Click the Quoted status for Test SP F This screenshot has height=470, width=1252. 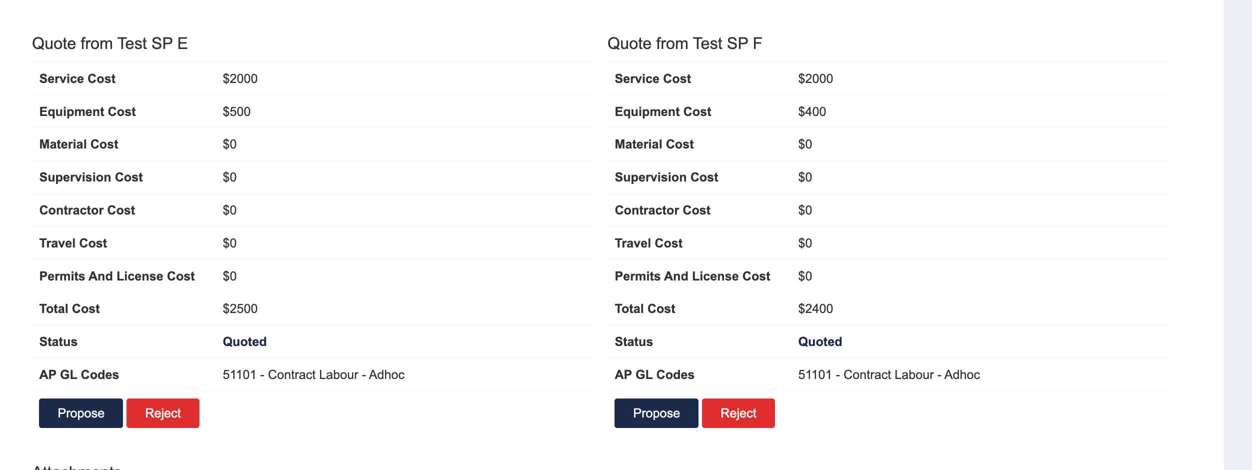820,341
